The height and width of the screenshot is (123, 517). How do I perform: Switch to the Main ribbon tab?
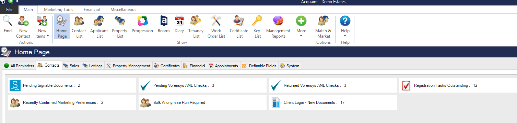coord(28,10)
